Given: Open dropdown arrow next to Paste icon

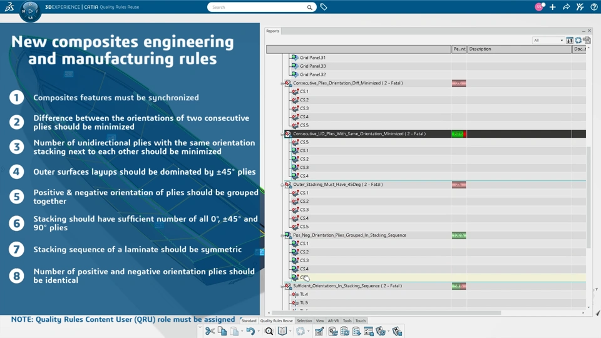Looking at the screenshot, I should tap(242, 331).
